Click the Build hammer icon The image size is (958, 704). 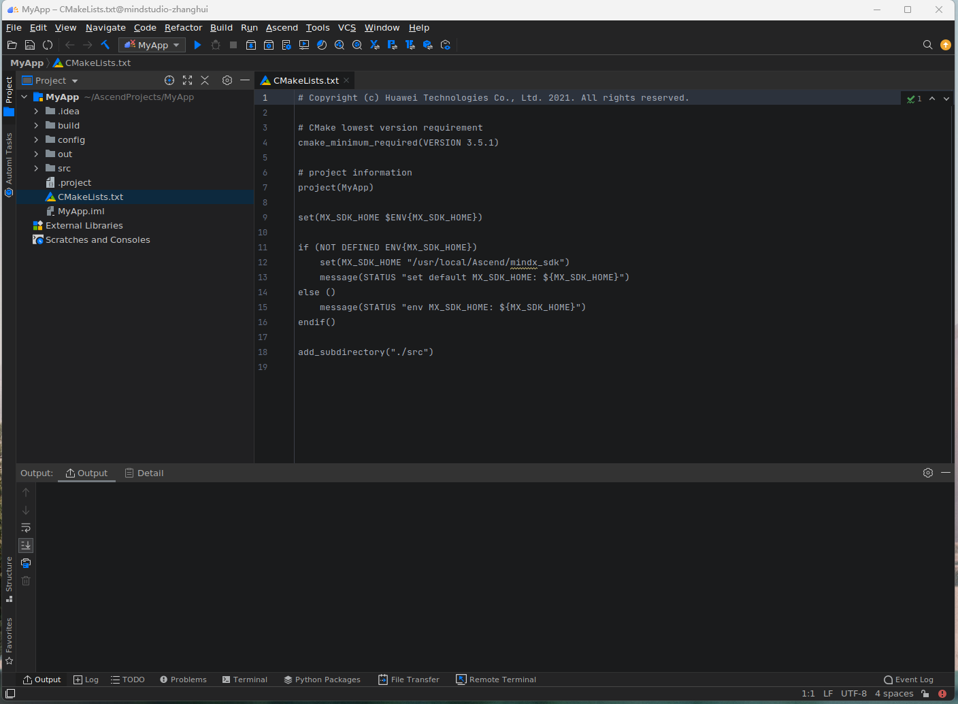click(x=105, y=45)
